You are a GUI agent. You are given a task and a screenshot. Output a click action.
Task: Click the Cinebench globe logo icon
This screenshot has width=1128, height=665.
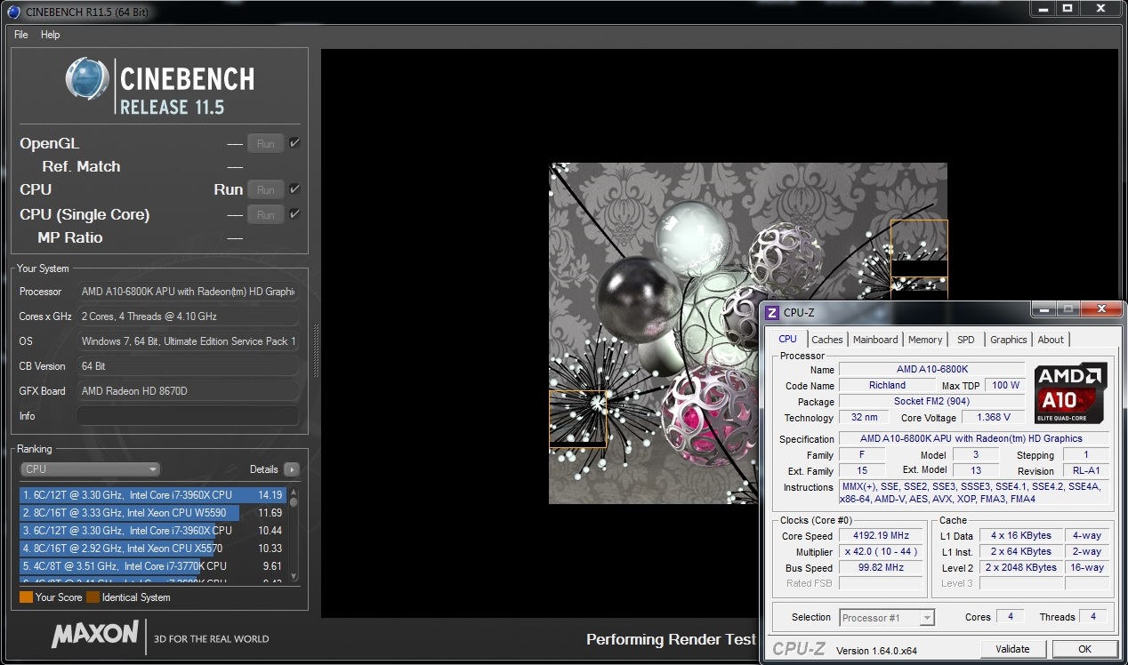pos(87,79)
